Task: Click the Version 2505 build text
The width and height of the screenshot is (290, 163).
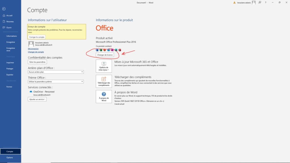Action: pos(139,101)
